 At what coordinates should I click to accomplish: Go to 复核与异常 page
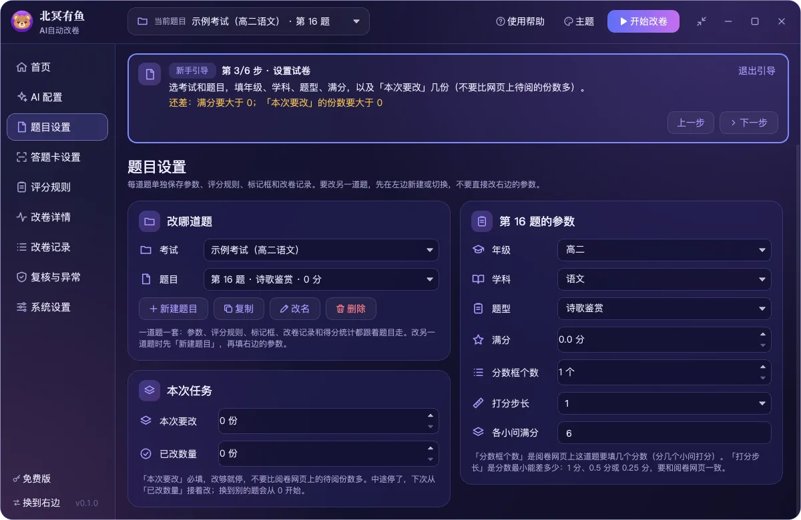57,277
